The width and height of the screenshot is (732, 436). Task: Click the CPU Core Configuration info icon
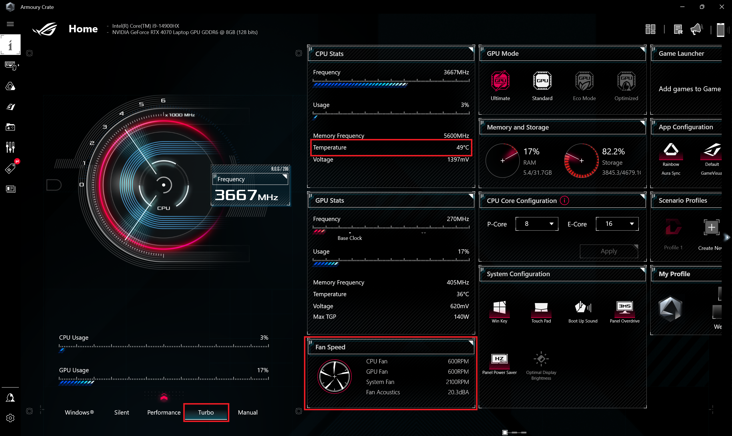point(565,201)
